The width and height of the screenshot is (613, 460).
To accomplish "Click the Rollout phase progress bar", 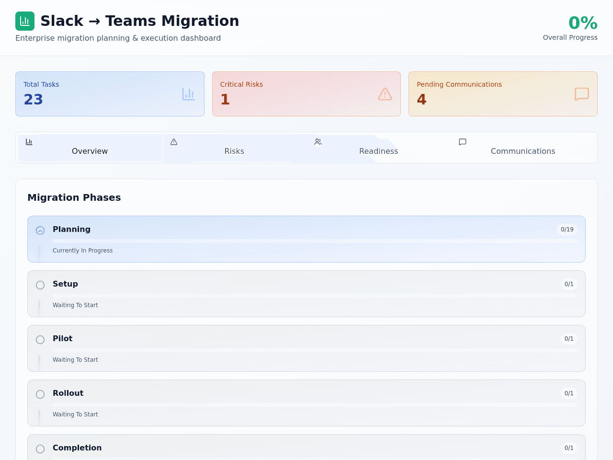I will click(315, 405).
